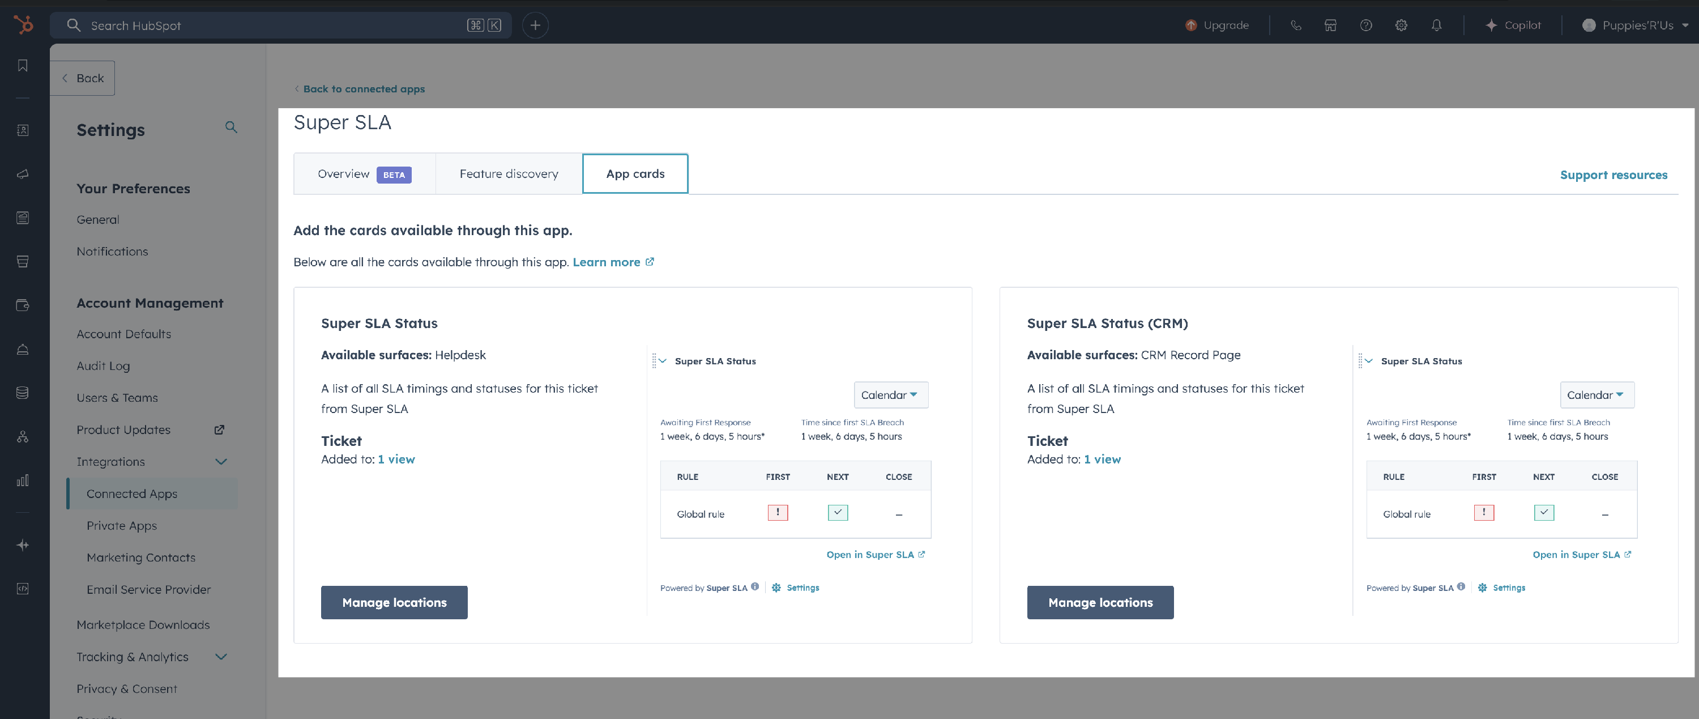The width and height of the screenshot is (1699, 719).
Task: Click the HubSpot sprocket logo
Action: (x=23, y=25)
